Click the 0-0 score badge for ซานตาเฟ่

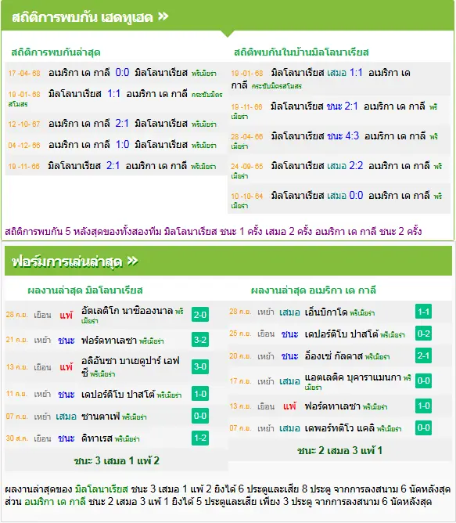point(200,416)
